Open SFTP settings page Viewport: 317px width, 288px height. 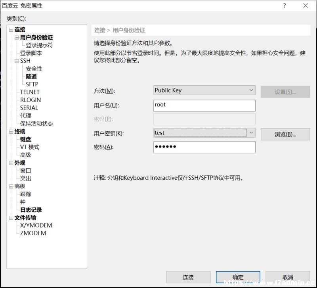[x=32, y=84]
